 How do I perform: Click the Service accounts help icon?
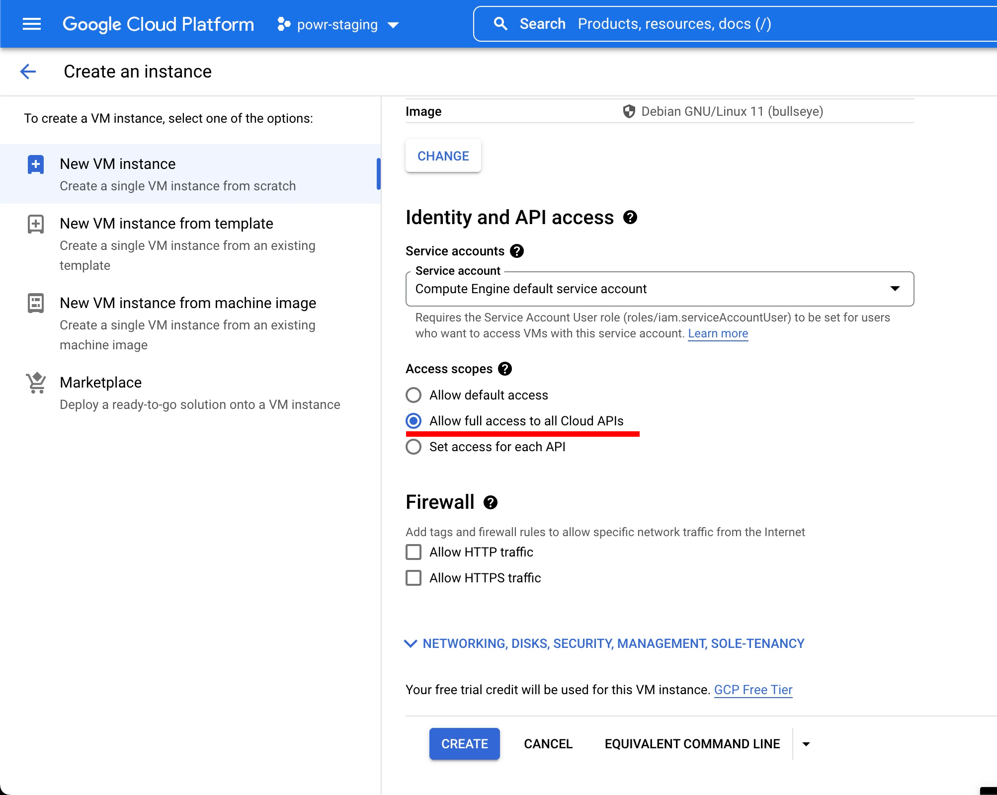[x=517, y=251]
